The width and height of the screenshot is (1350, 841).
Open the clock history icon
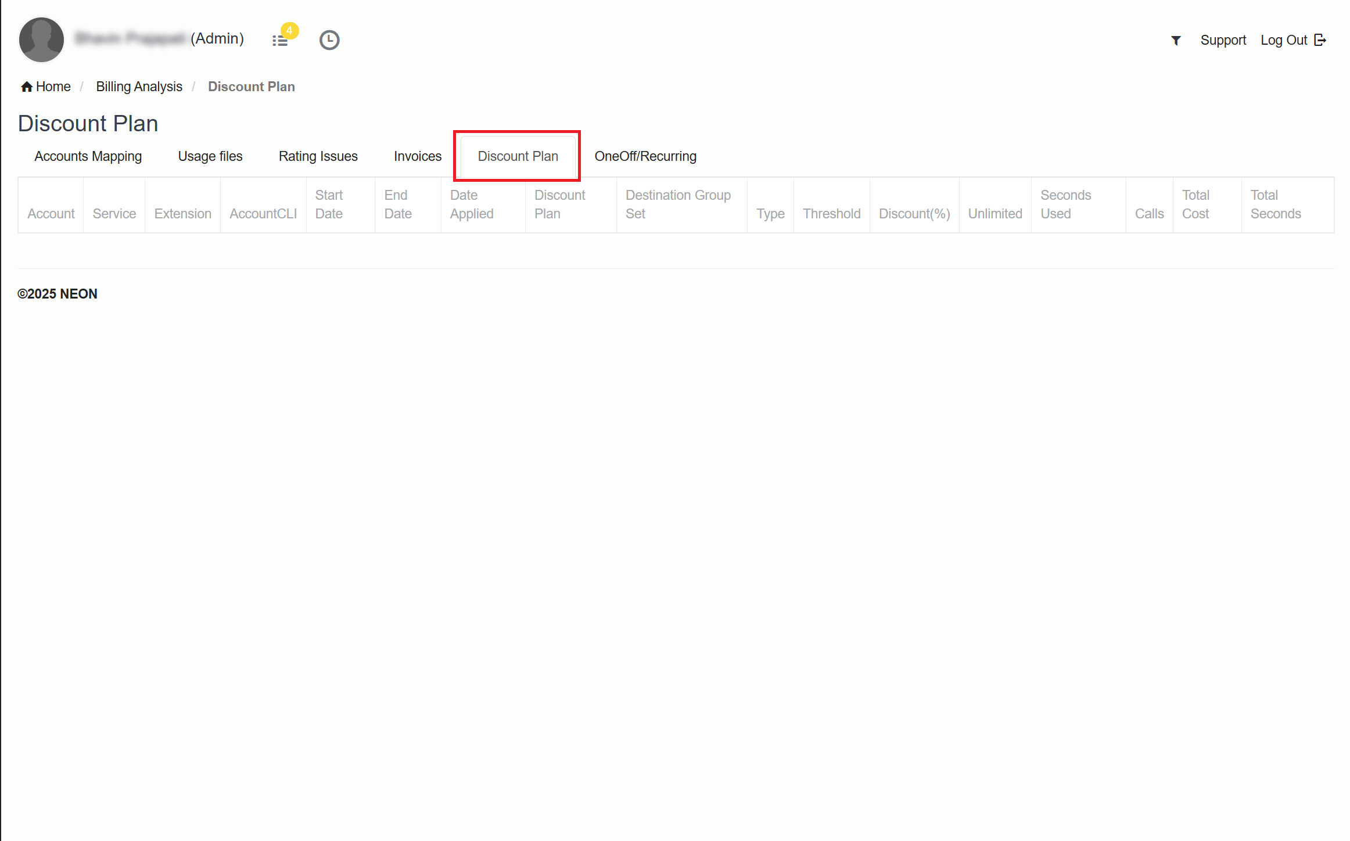(329, 40)
